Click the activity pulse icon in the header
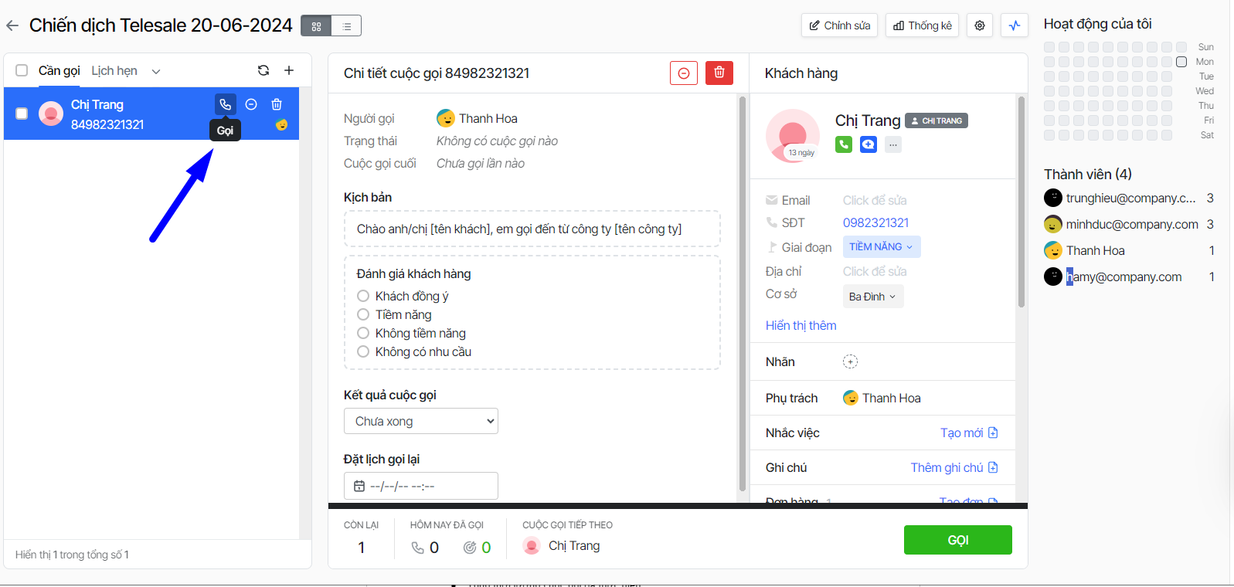This screenshot has width=1234, height=587. pyautogui.click(x=1014, y=25)
